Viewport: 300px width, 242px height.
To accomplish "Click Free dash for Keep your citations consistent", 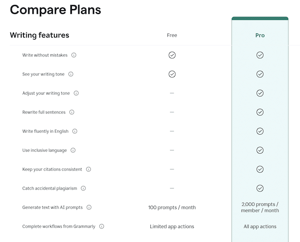I will [x=172, y=169].
